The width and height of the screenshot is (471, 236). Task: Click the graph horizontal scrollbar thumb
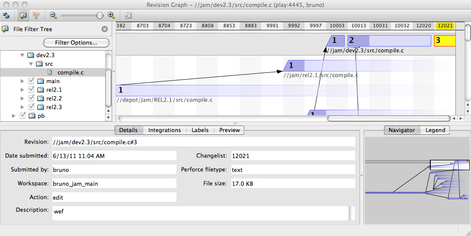pos(389,119)
